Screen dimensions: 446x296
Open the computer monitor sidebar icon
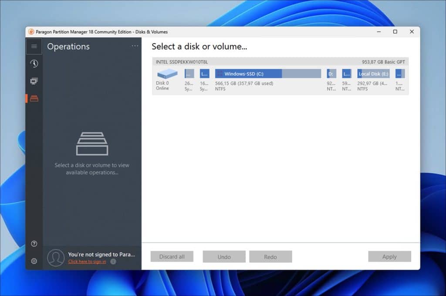pyautogui.click(x=34, y=81)
